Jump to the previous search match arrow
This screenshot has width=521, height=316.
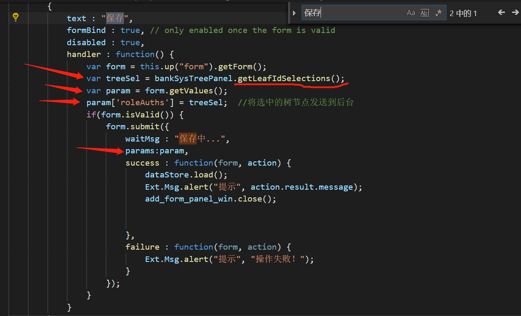click(501, 13)
